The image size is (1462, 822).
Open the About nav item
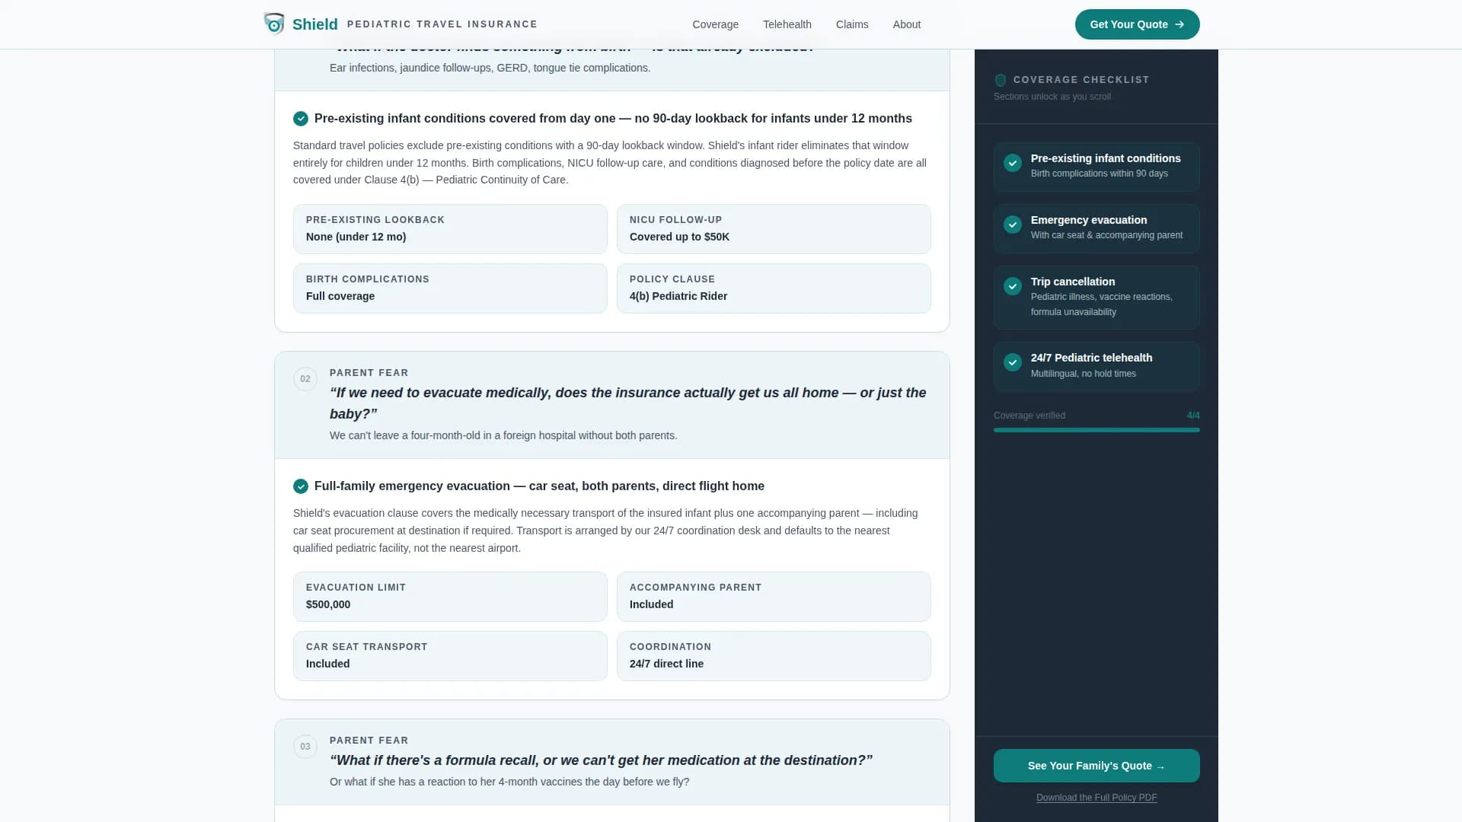(907, 24)
